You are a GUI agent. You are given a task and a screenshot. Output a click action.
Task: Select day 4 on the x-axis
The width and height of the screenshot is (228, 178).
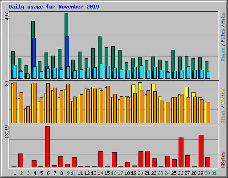pyautogui.click(x=35, y=173)
